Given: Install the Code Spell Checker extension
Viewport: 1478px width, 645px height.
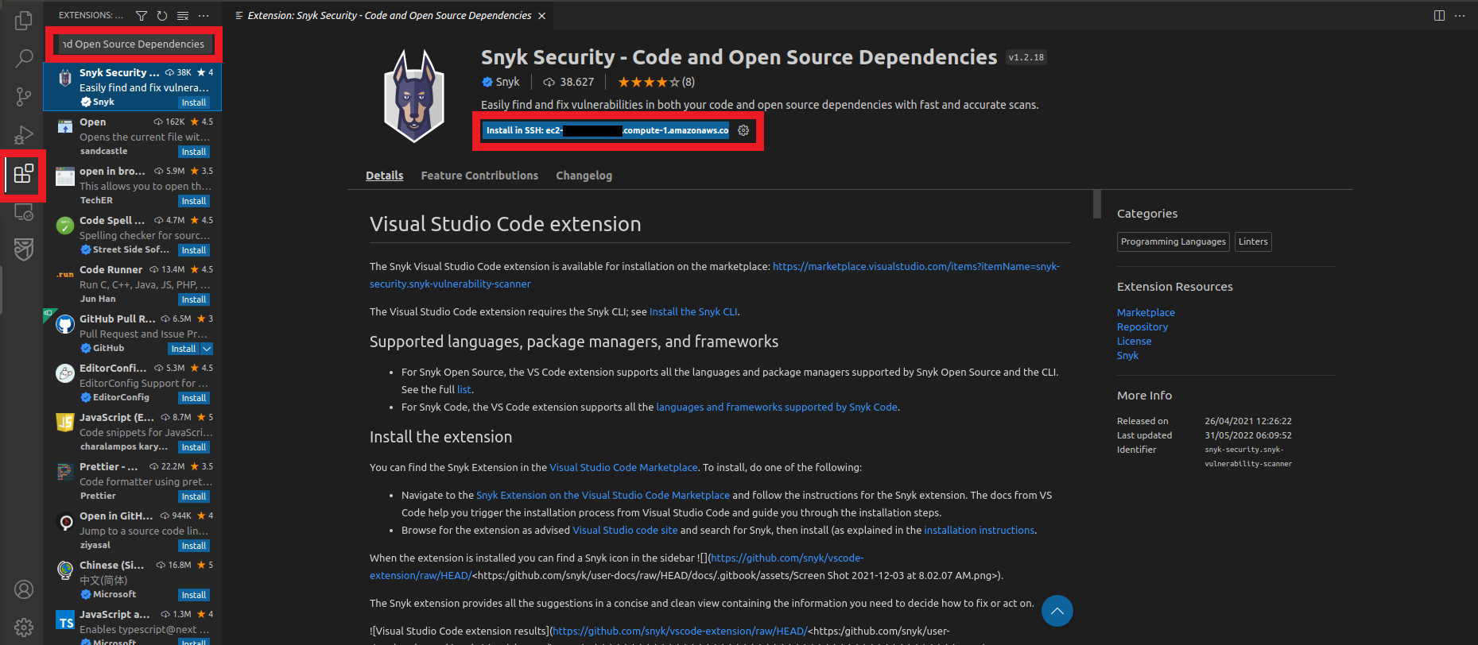Looking at the screenshot, I should click(194, 250).
